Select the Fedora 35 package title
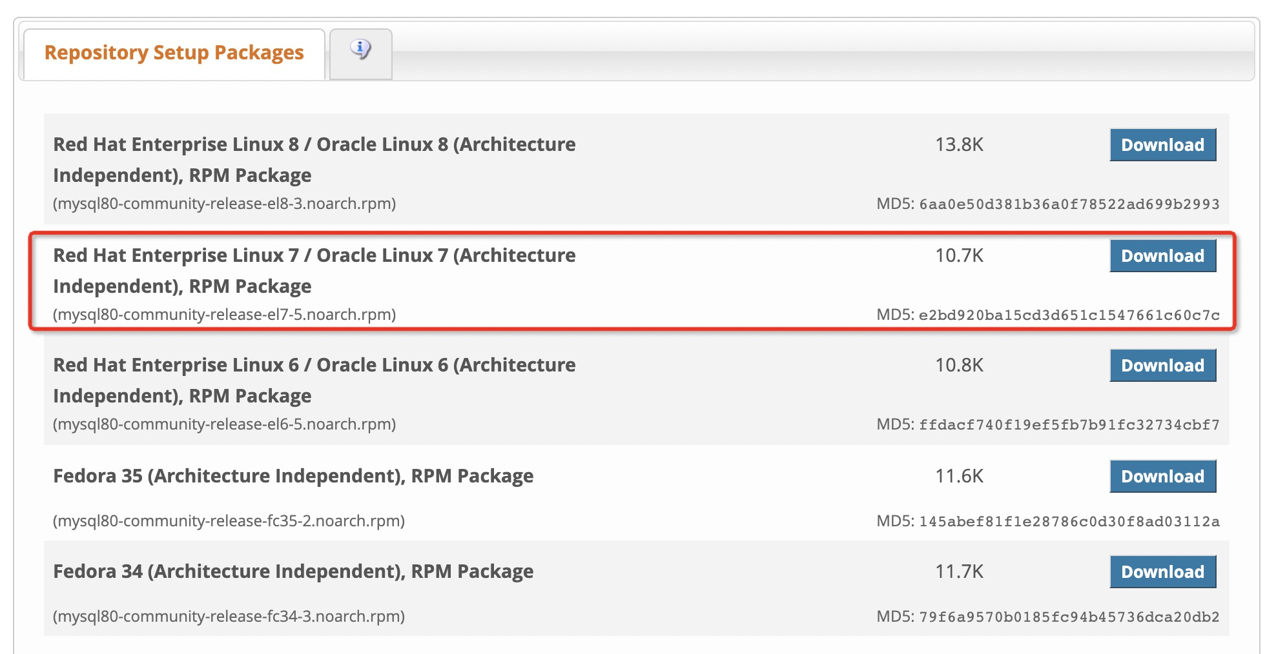 tap(293, 476)
